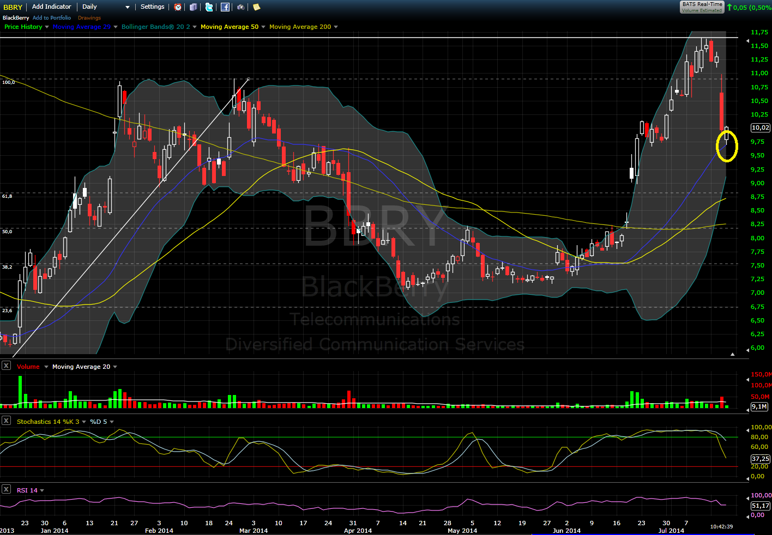This screenshot has height=535, width=772.
Task: Click the BlackBerry company name label
Action: [16, 18]
